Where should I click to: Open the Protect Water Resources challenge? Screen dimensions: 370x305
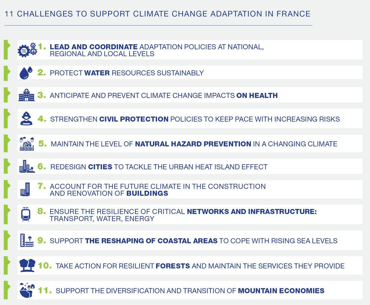tap(127, 73)
